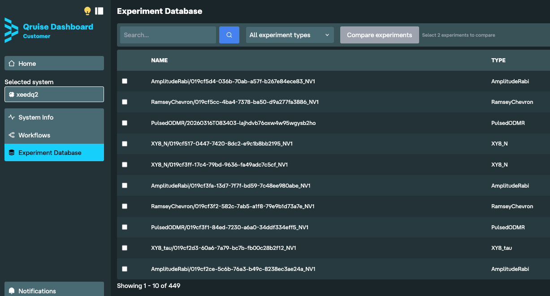Open the All experiment types dropdown
Image resolution: width=550 pixels, height=296 pixels.
click(x=290, y=34)
